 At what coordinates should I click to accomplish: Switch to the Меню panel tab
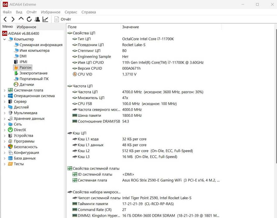click(x=7, y=26)
